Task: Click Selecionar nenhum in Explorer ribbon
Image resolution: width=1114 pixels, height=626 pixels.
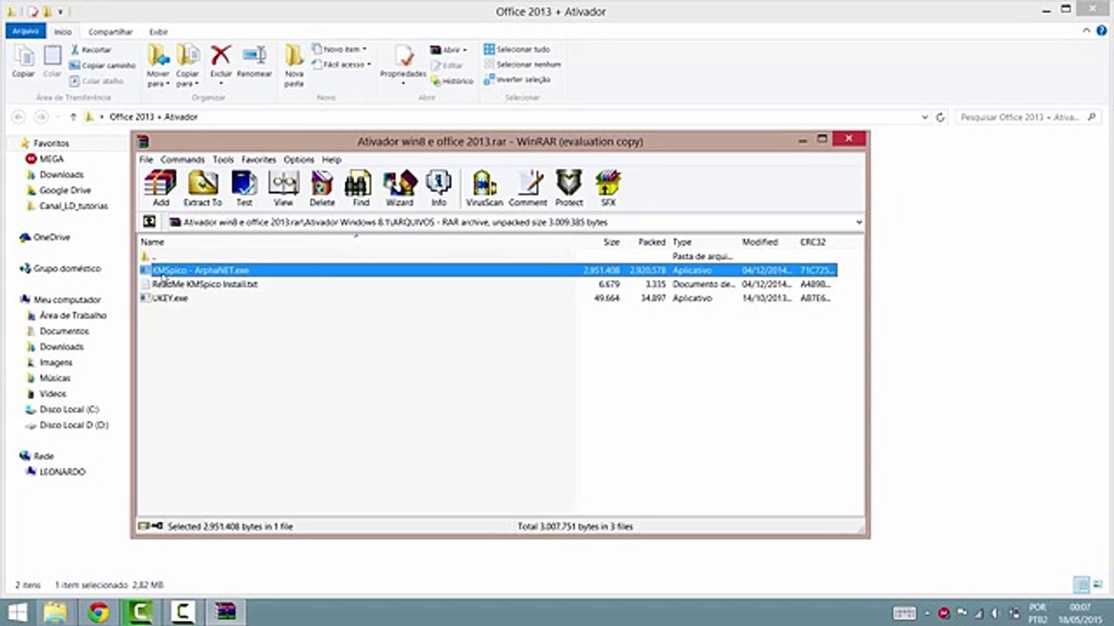Action: [522, 64]
